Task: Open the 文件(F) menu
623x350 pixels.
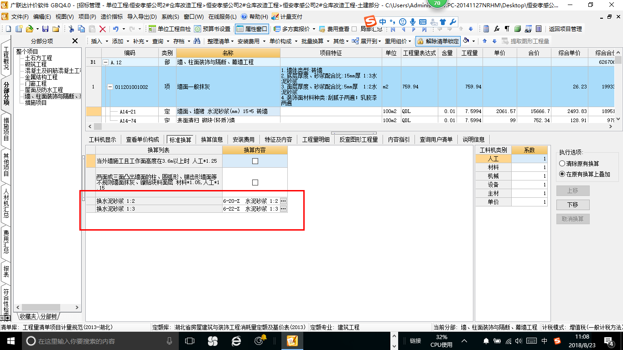Action: 19,16
